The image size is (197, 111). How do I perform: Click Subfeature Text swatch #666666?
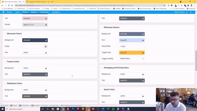tap(35, 96)
